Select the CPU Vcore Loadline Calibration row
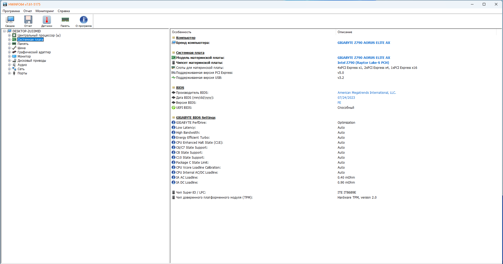Screen dimensions: 503x264 198,168
